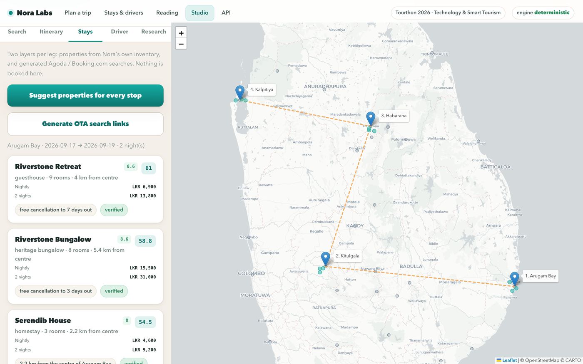The image size is (583, 364).
Task: Switch to the Driver tab
Action: 120,32
